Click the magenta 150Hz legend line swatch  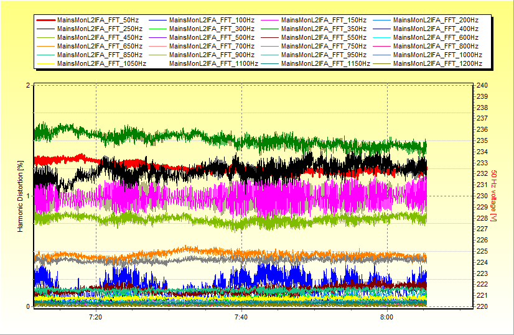(x=270, y=21)
